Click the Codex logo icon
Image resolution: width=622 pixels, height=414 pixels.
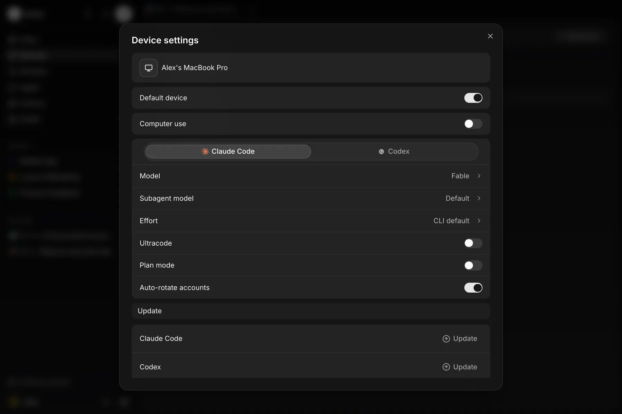[381, 151]
